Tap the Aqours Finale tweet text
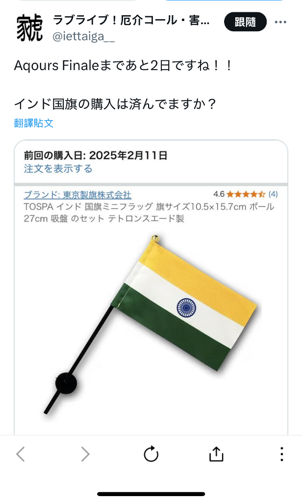This screenshot has width=302, height=502. coord(123,66)
